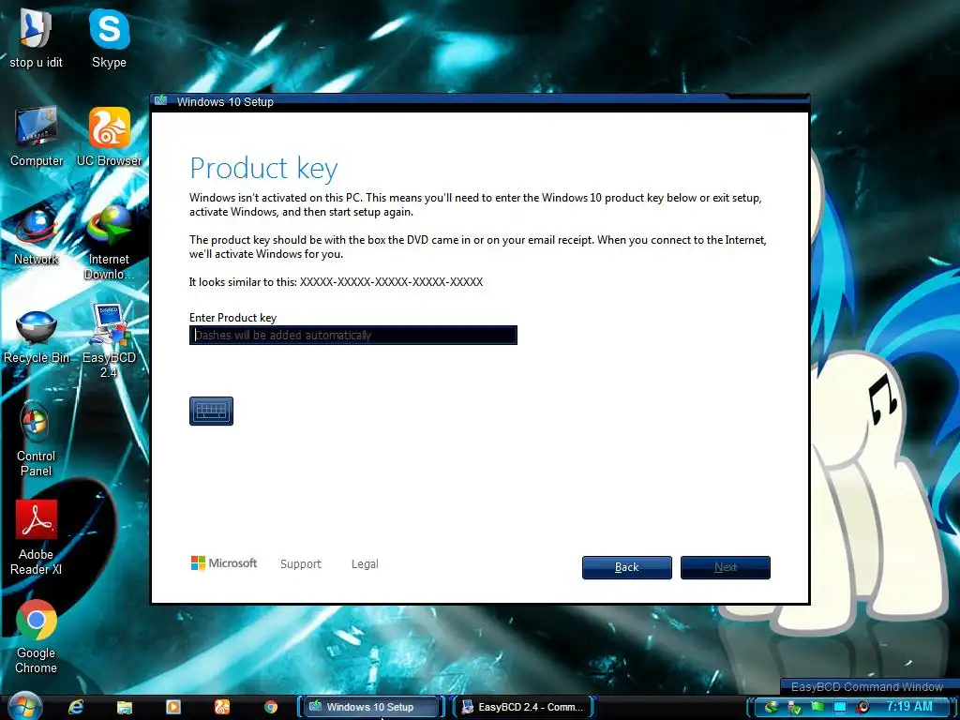
Task: Select the Recycle Bin desktop icon
Action: (37, 337)
